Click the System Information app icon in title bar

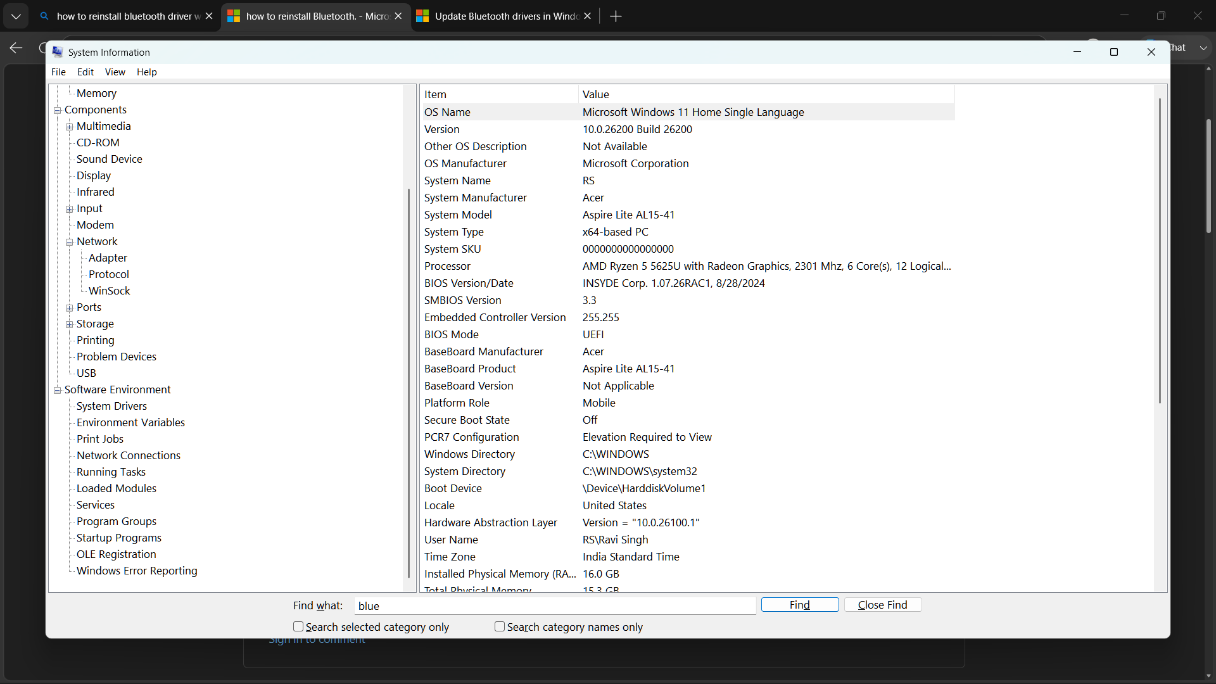tap(58, 52)
